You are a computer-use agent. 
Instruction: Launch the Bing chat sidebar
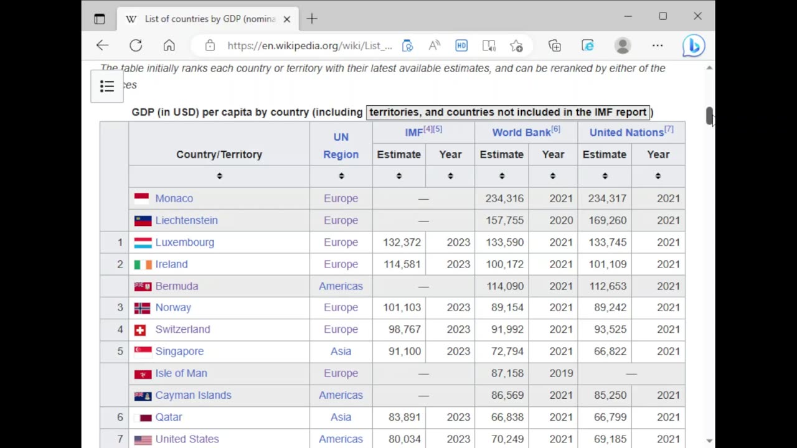coord(693,45)
